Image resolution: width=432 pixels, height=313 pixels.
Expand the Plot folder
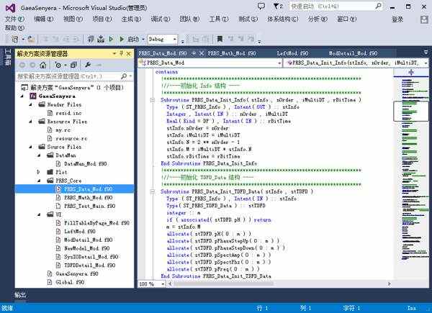[39, 172]
